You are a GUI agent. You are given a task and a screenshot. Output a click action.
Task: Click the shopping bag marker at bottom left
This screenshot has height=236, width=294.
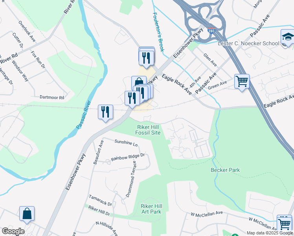click(x=27, y=215)
